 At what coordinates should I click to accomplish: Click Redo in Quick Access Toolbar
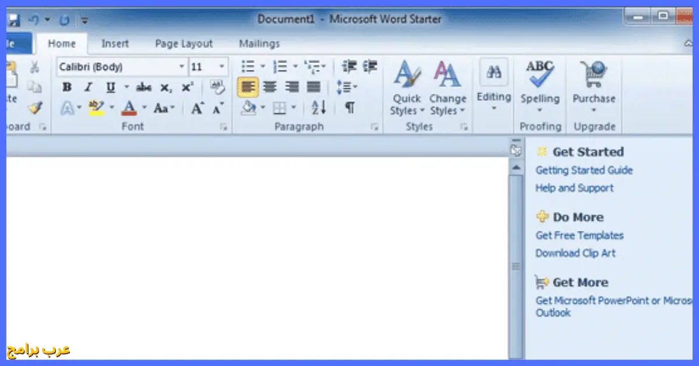(x=65, y=20)
